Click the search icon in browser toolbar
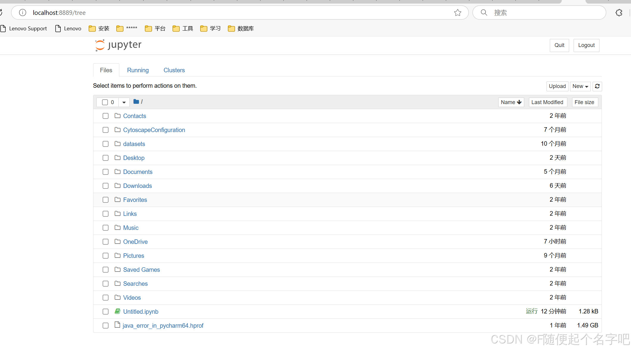Image resolution: width=631 pixels, height=350 pixels. (x=484, y=12)
